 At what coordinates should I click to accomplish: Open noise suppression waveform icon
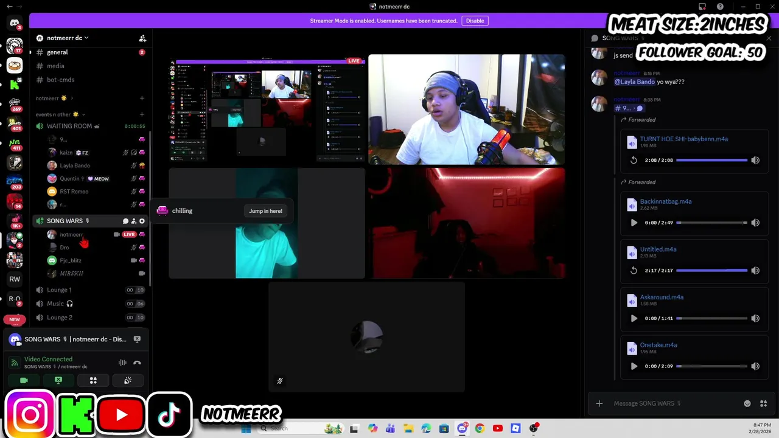click(x=122, y=363)
